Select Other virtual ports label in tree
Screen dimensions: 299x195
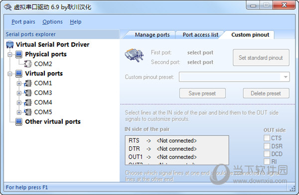point(53,122)
